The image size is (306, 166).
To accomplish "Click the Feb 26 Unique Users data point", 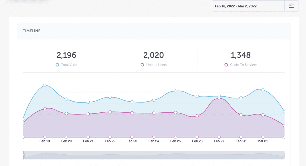I will click(197, 116).
